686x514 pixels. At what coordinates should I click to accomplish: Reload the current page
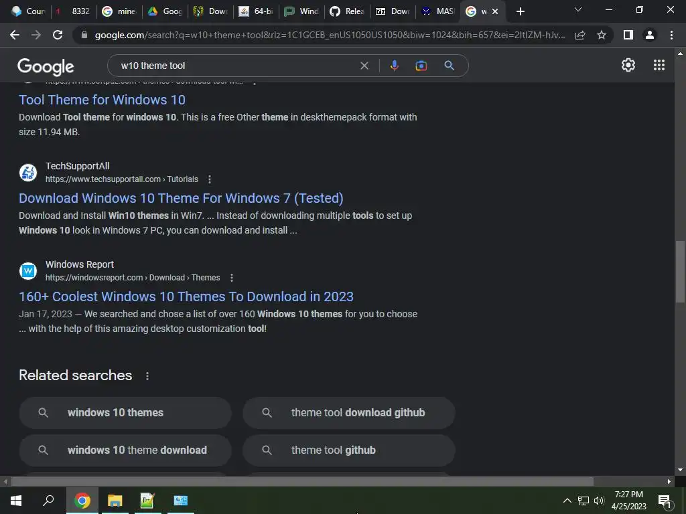pos(58,35)
